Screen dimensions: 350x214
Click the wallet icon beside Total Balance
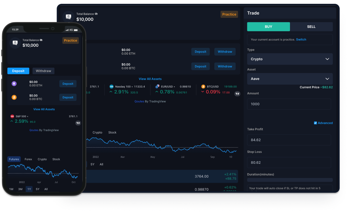[68, 17]
